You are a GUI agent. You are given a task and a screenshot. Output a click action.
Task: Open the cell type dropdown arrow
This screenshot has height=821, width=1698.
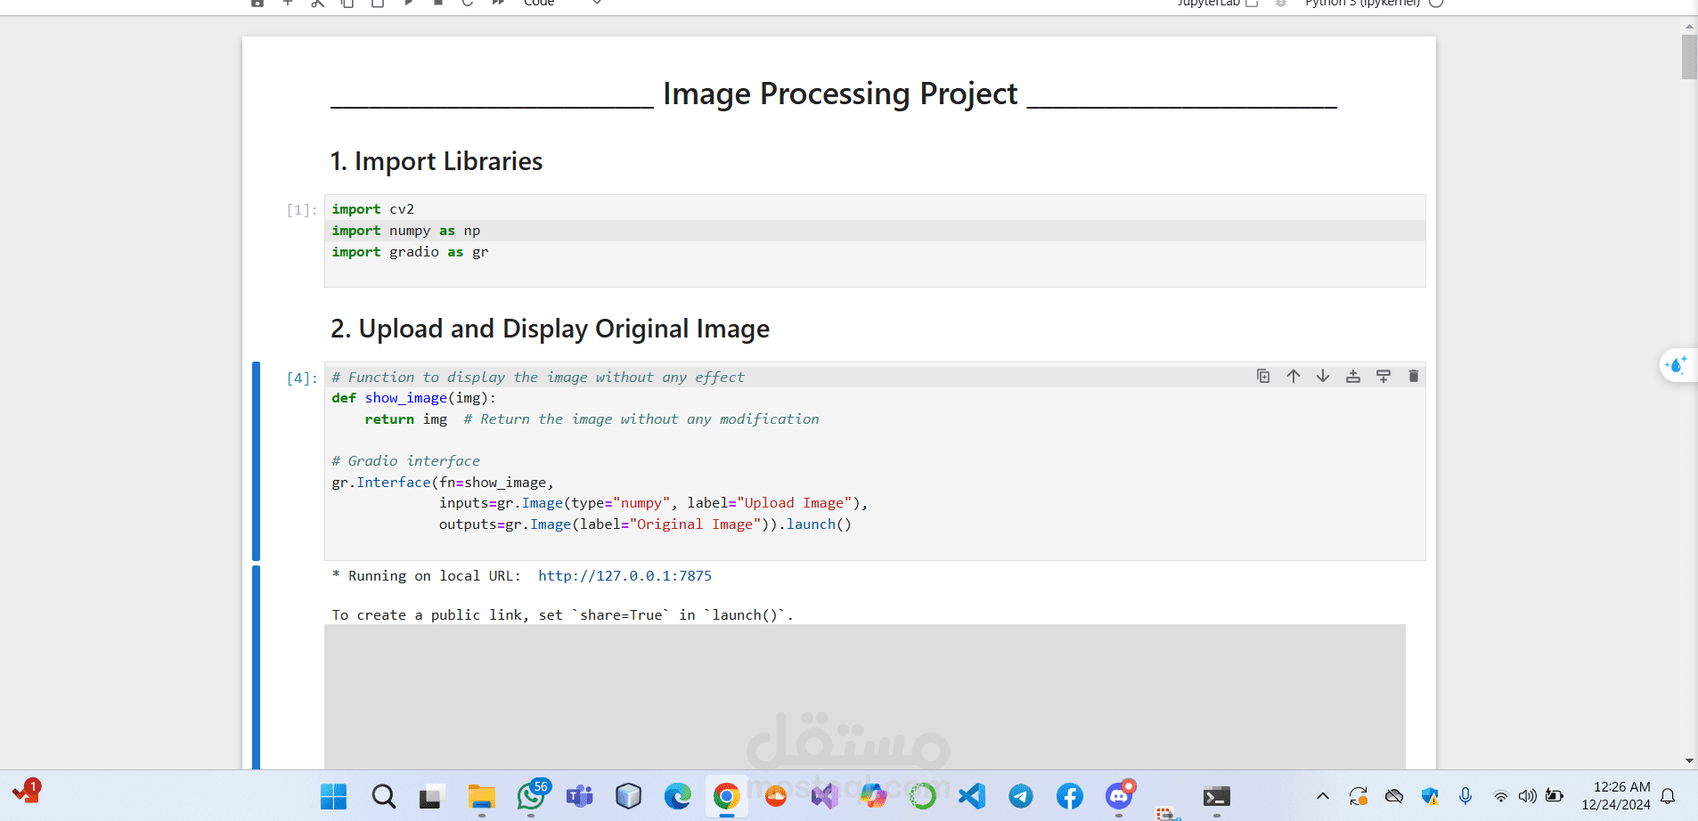tap(597, 4)
